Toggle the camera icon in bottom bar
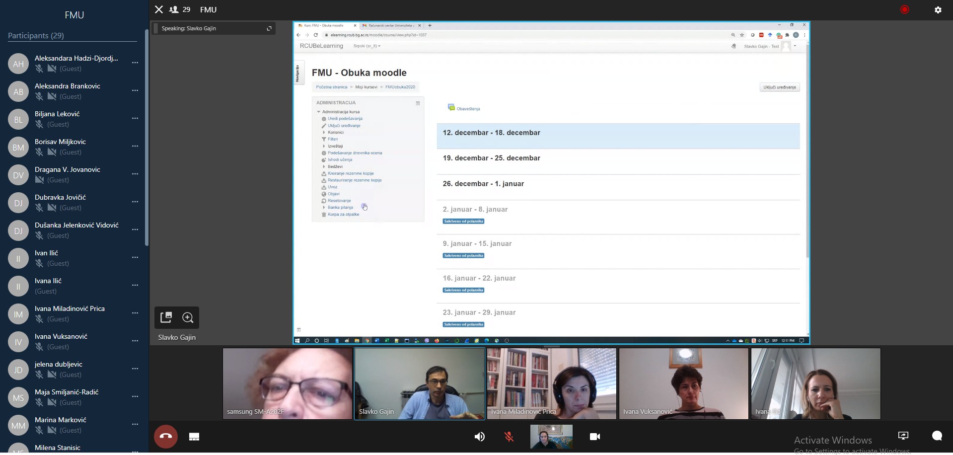 595,437
